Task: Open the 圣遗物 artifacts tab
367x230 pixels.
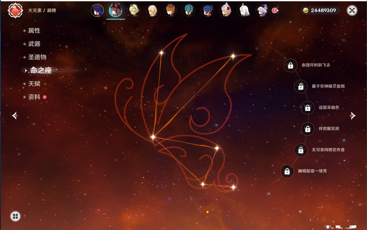Action: point(37,57)
